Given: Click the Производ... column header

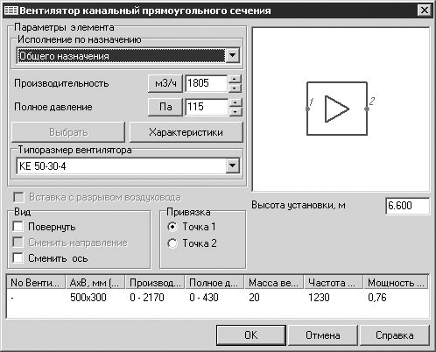Looking at the screenshot, I should point(155,283).
